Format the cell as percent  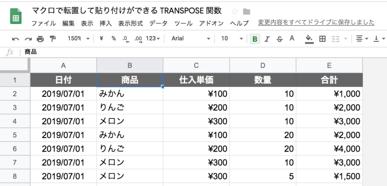(x=113, y=39)
